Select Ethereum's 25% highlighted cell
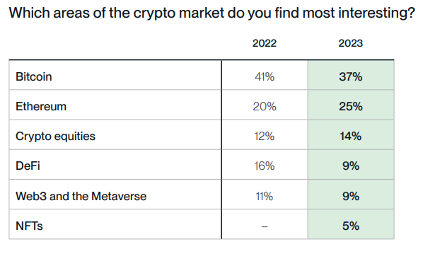Viewport: 423px width, 266px height. point(351,106)
